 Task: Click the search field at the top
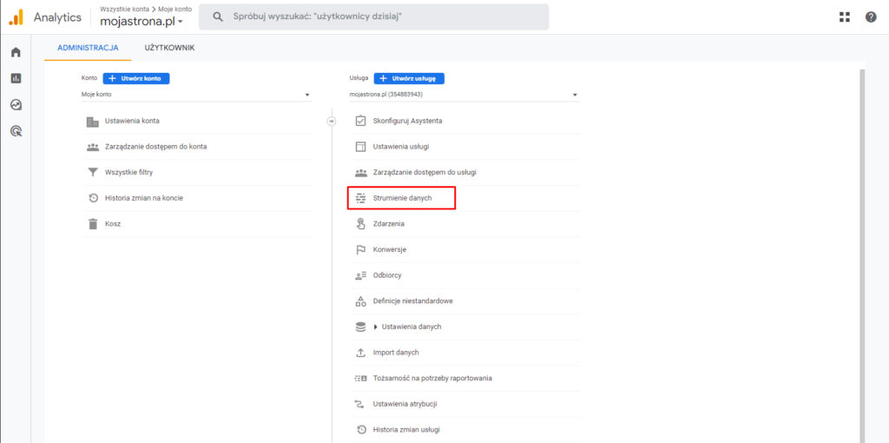coord(373,17)
